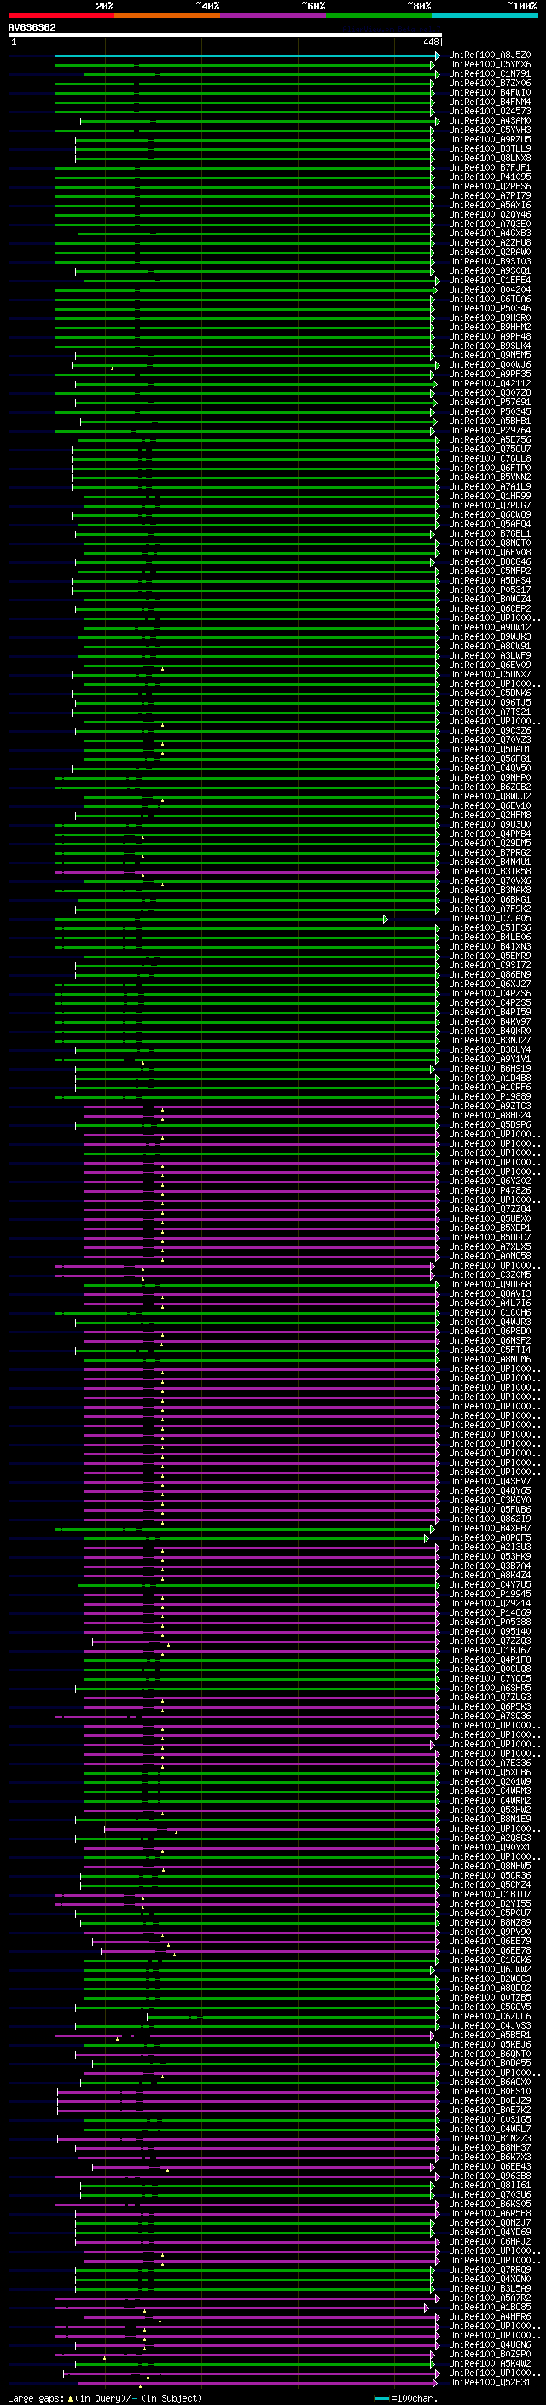
Task: Click the label UniRef100_C6TGA6
Action: [490, 299]
